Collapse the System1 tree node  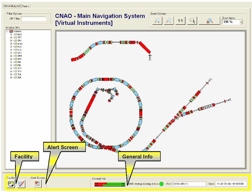pos(8,31)
